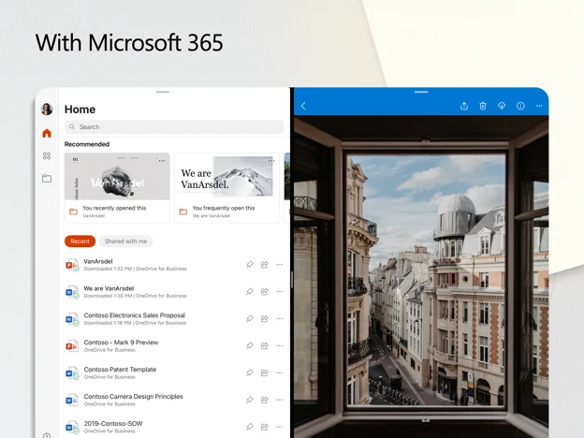The image size is (584, 438).
Task: Select the Recent tab
Action: tap(80, 241)
